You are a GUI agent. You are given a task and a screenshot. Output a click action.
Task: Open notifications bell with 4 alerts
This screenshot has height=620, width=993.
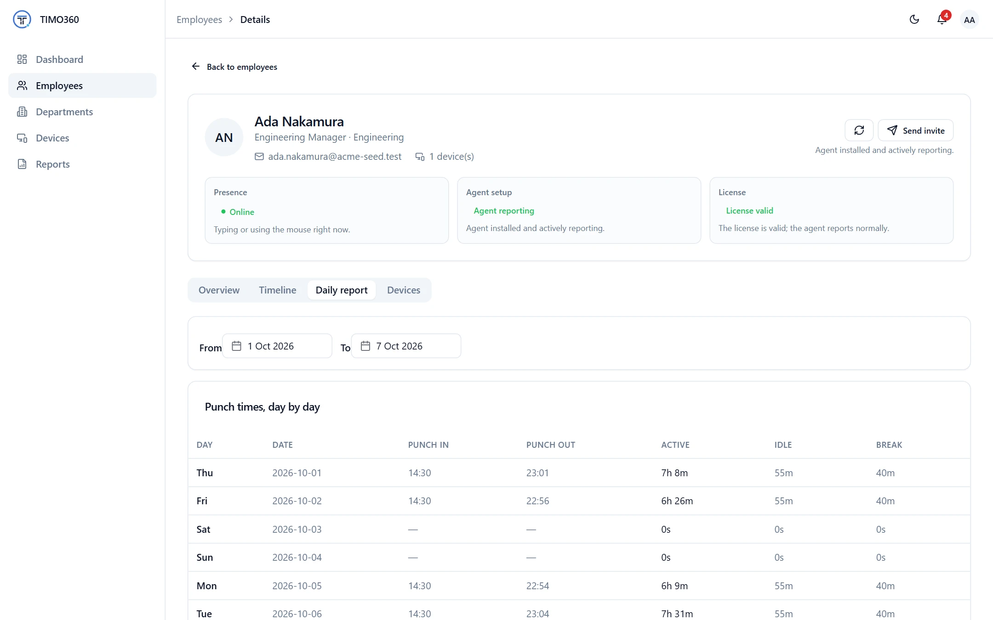point(942,19)
